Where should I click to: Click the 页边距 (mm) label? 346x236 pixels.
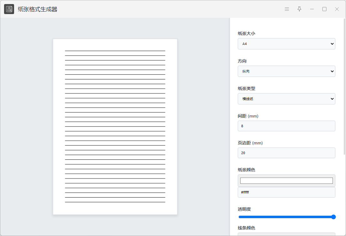(250, 143)
